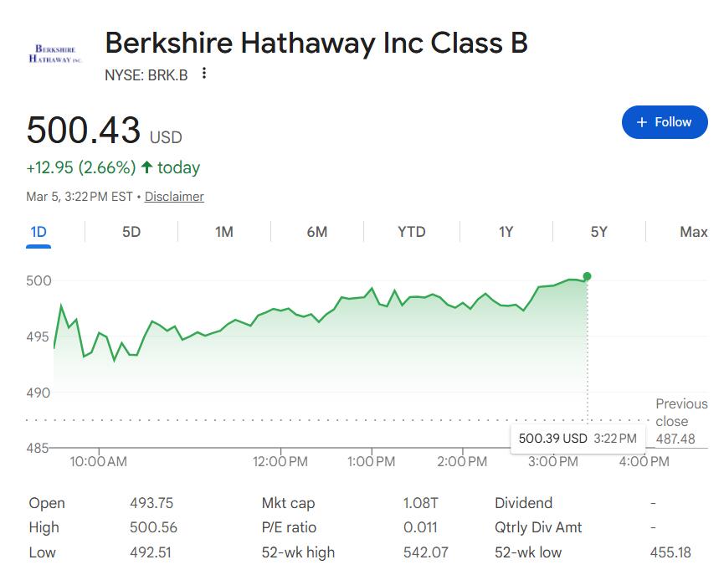Viewport: 724px width, 570px height.
Task: Click the Follow button
Action: 665,121
